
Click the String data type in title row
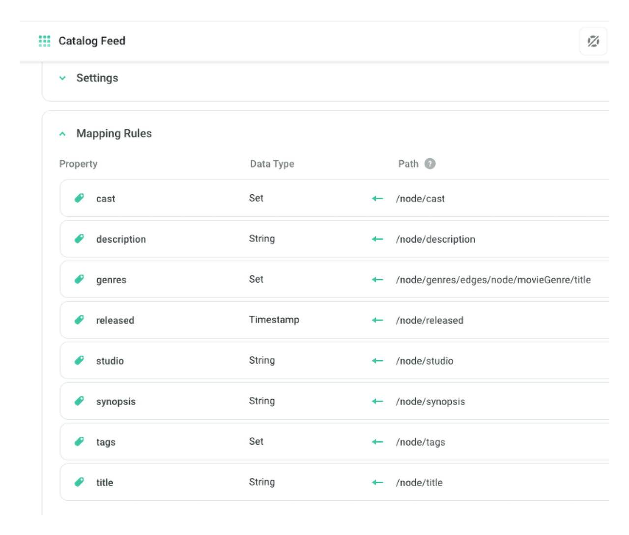pyautogui.click(x=262, y=482)
